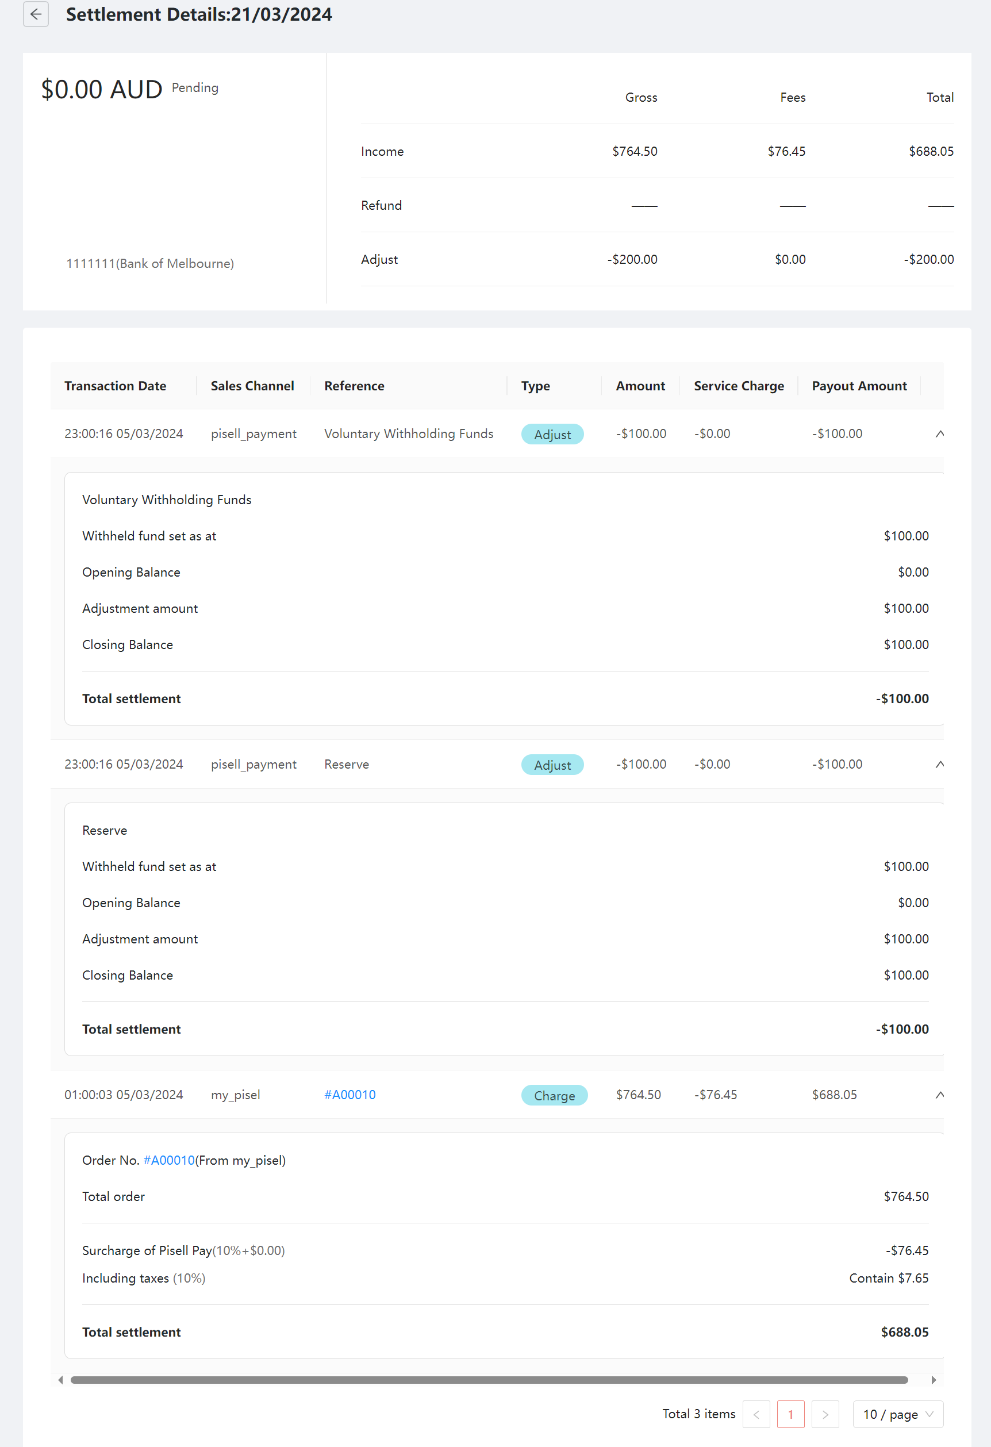991x1447 pixels.
Task: Click the scrollbar left arrow
Action: pyautogui.click(x=60, y=1380)
